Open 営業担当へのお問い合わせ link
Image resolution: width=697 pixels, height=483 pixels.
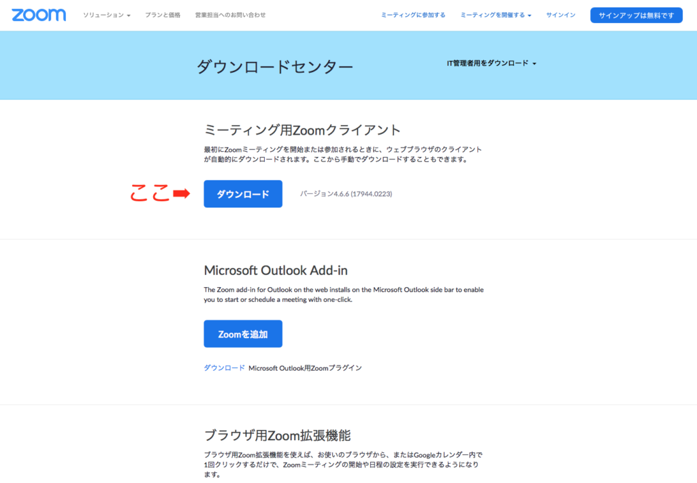point(230,15)
